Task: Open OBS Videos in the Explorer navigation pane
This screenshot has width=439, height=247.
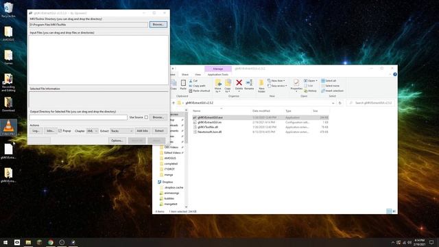Action: pyautogui.click(x=171, y=148)
